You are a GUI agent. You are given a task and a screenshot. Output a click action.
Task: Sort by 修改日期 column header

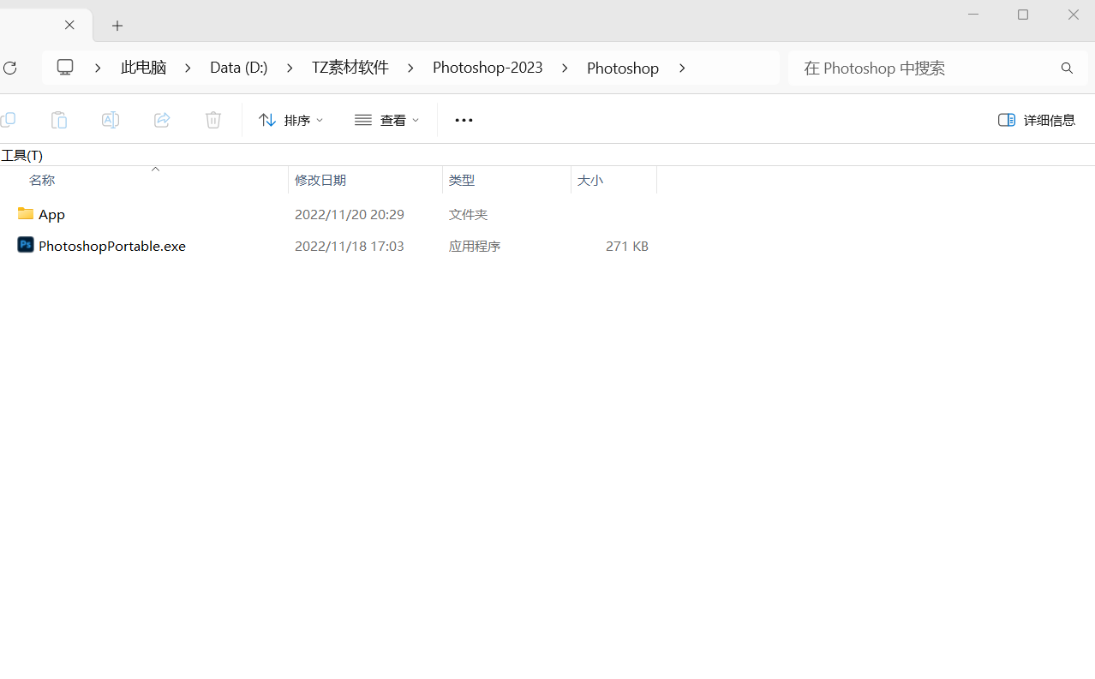(x=320, y=180)
